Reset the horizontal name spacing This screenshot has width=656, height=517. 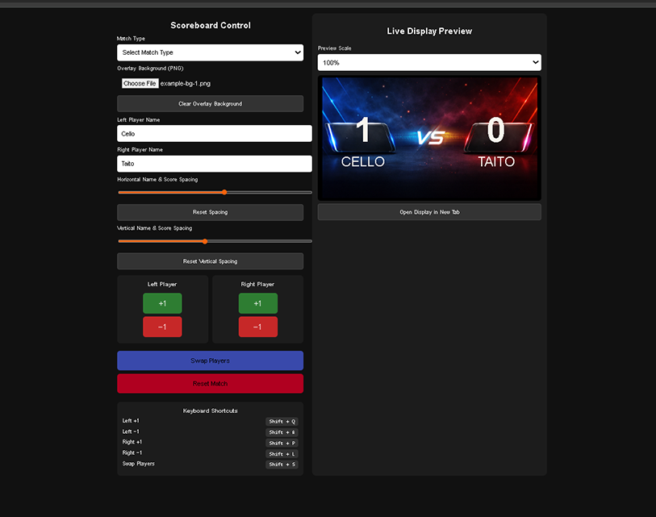tap(210, 211)
